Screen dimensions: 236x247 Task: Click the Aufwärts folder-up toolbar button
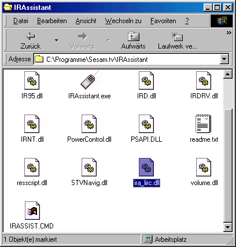point(134,40)
